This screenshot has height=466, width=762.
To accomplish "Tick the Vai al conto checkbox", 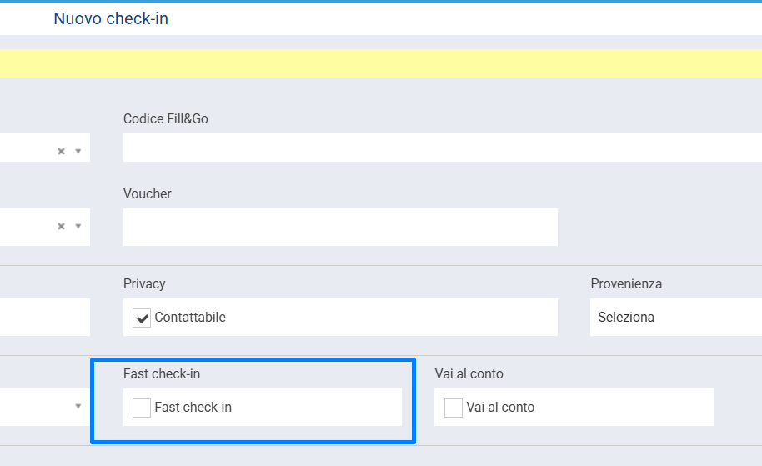I will click(x=454, y=408).
